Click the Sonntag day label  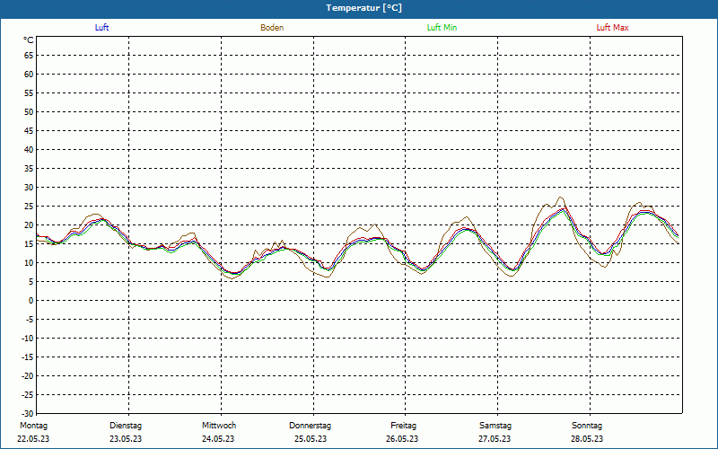tap(587, 426)
